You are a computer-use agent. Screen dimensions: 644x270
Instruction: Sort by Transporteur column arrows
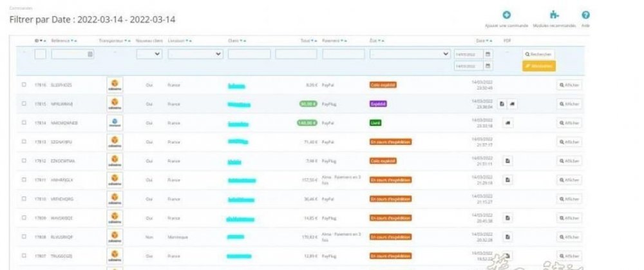pos(128,41)
